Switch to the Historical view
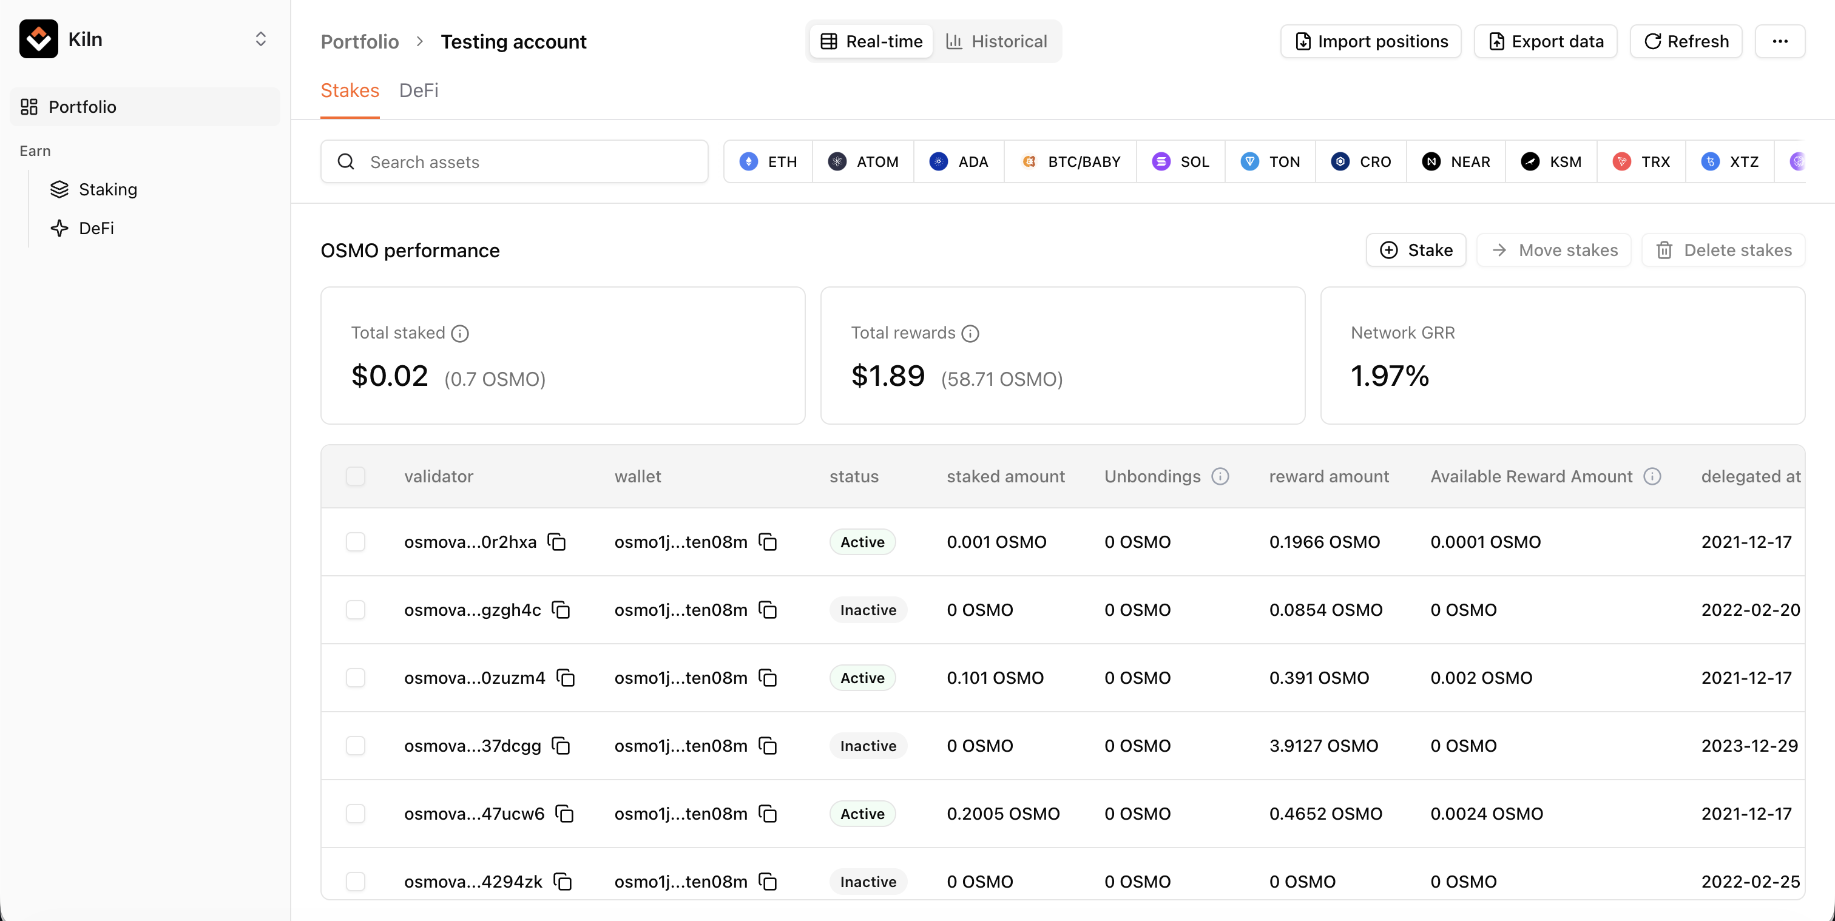The height and width of the screenshot is (921, 1835). click(x=996, y=41)
